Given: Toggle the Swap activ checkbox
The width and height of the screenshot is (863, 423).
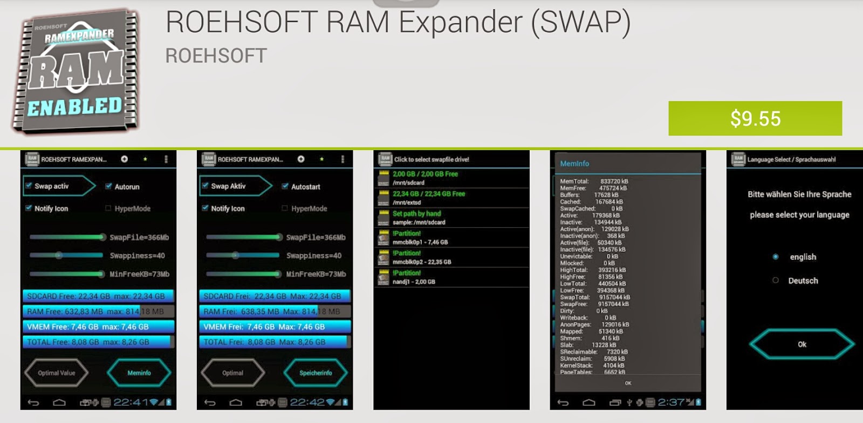Looking at the screenshot, I should [28, 186].
